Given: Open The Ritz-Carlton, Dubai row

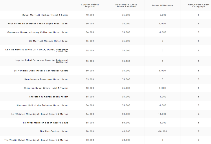Looking at the screenshot, I should click(54, 131).
